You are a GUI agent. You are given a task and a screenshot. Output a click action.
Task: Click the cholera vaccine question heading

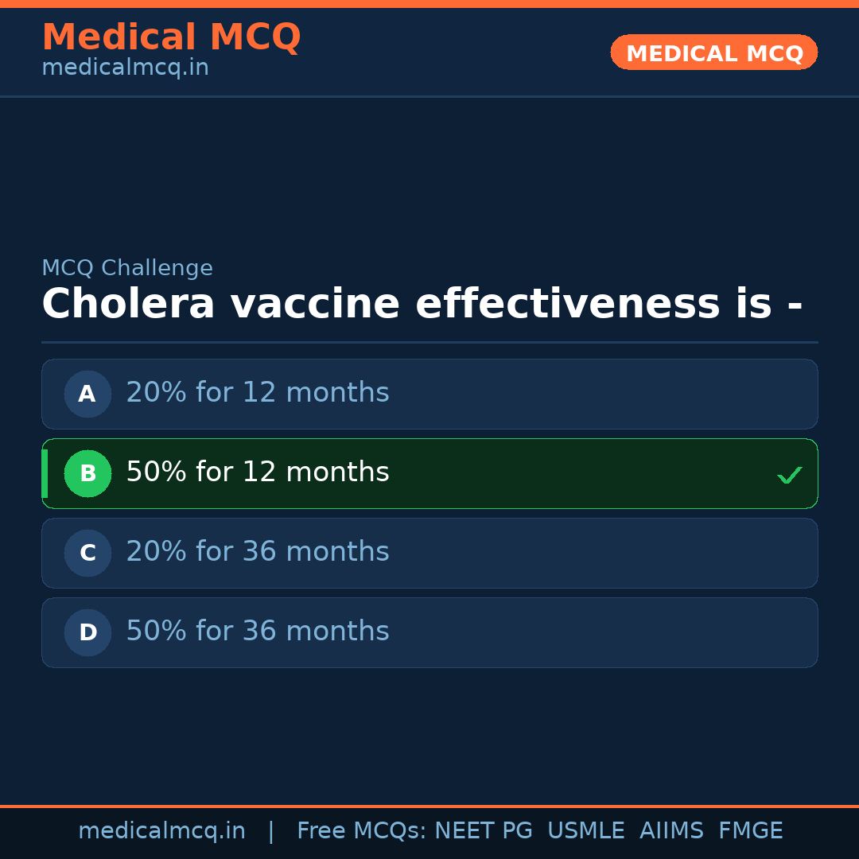pos(422,305)
